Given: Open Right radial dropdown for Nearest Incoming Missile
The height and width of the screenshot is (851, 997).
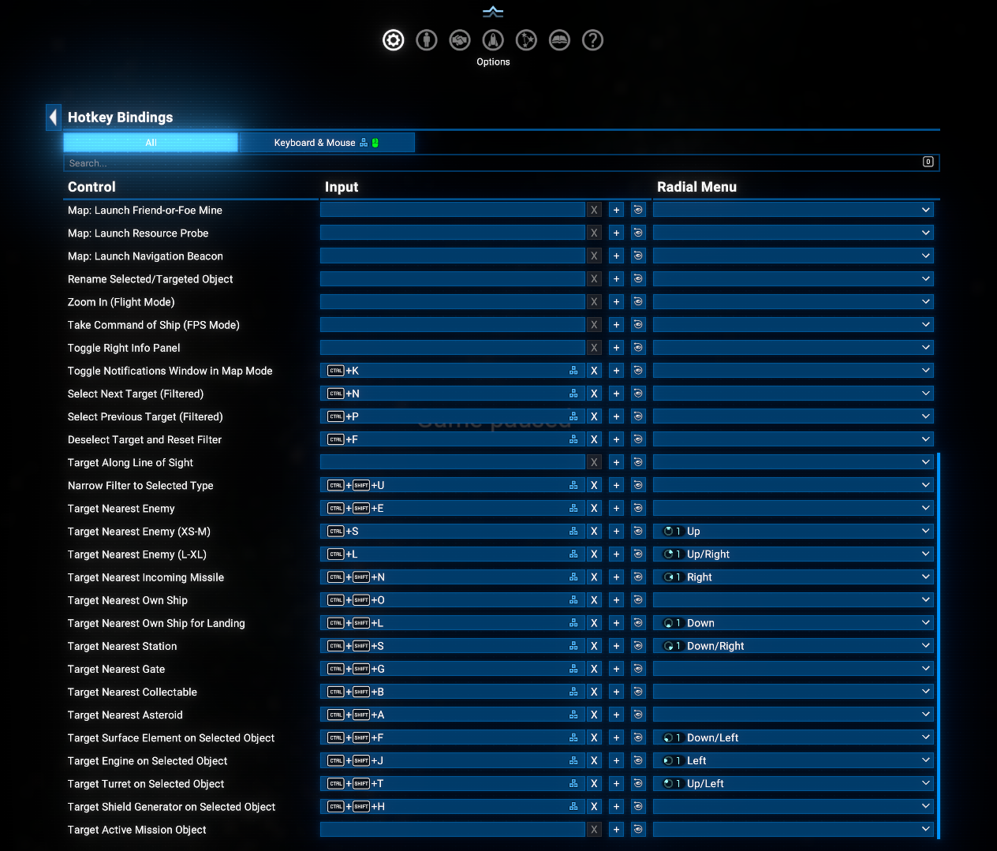Looking at the screenshot, I should pos(793,577).
